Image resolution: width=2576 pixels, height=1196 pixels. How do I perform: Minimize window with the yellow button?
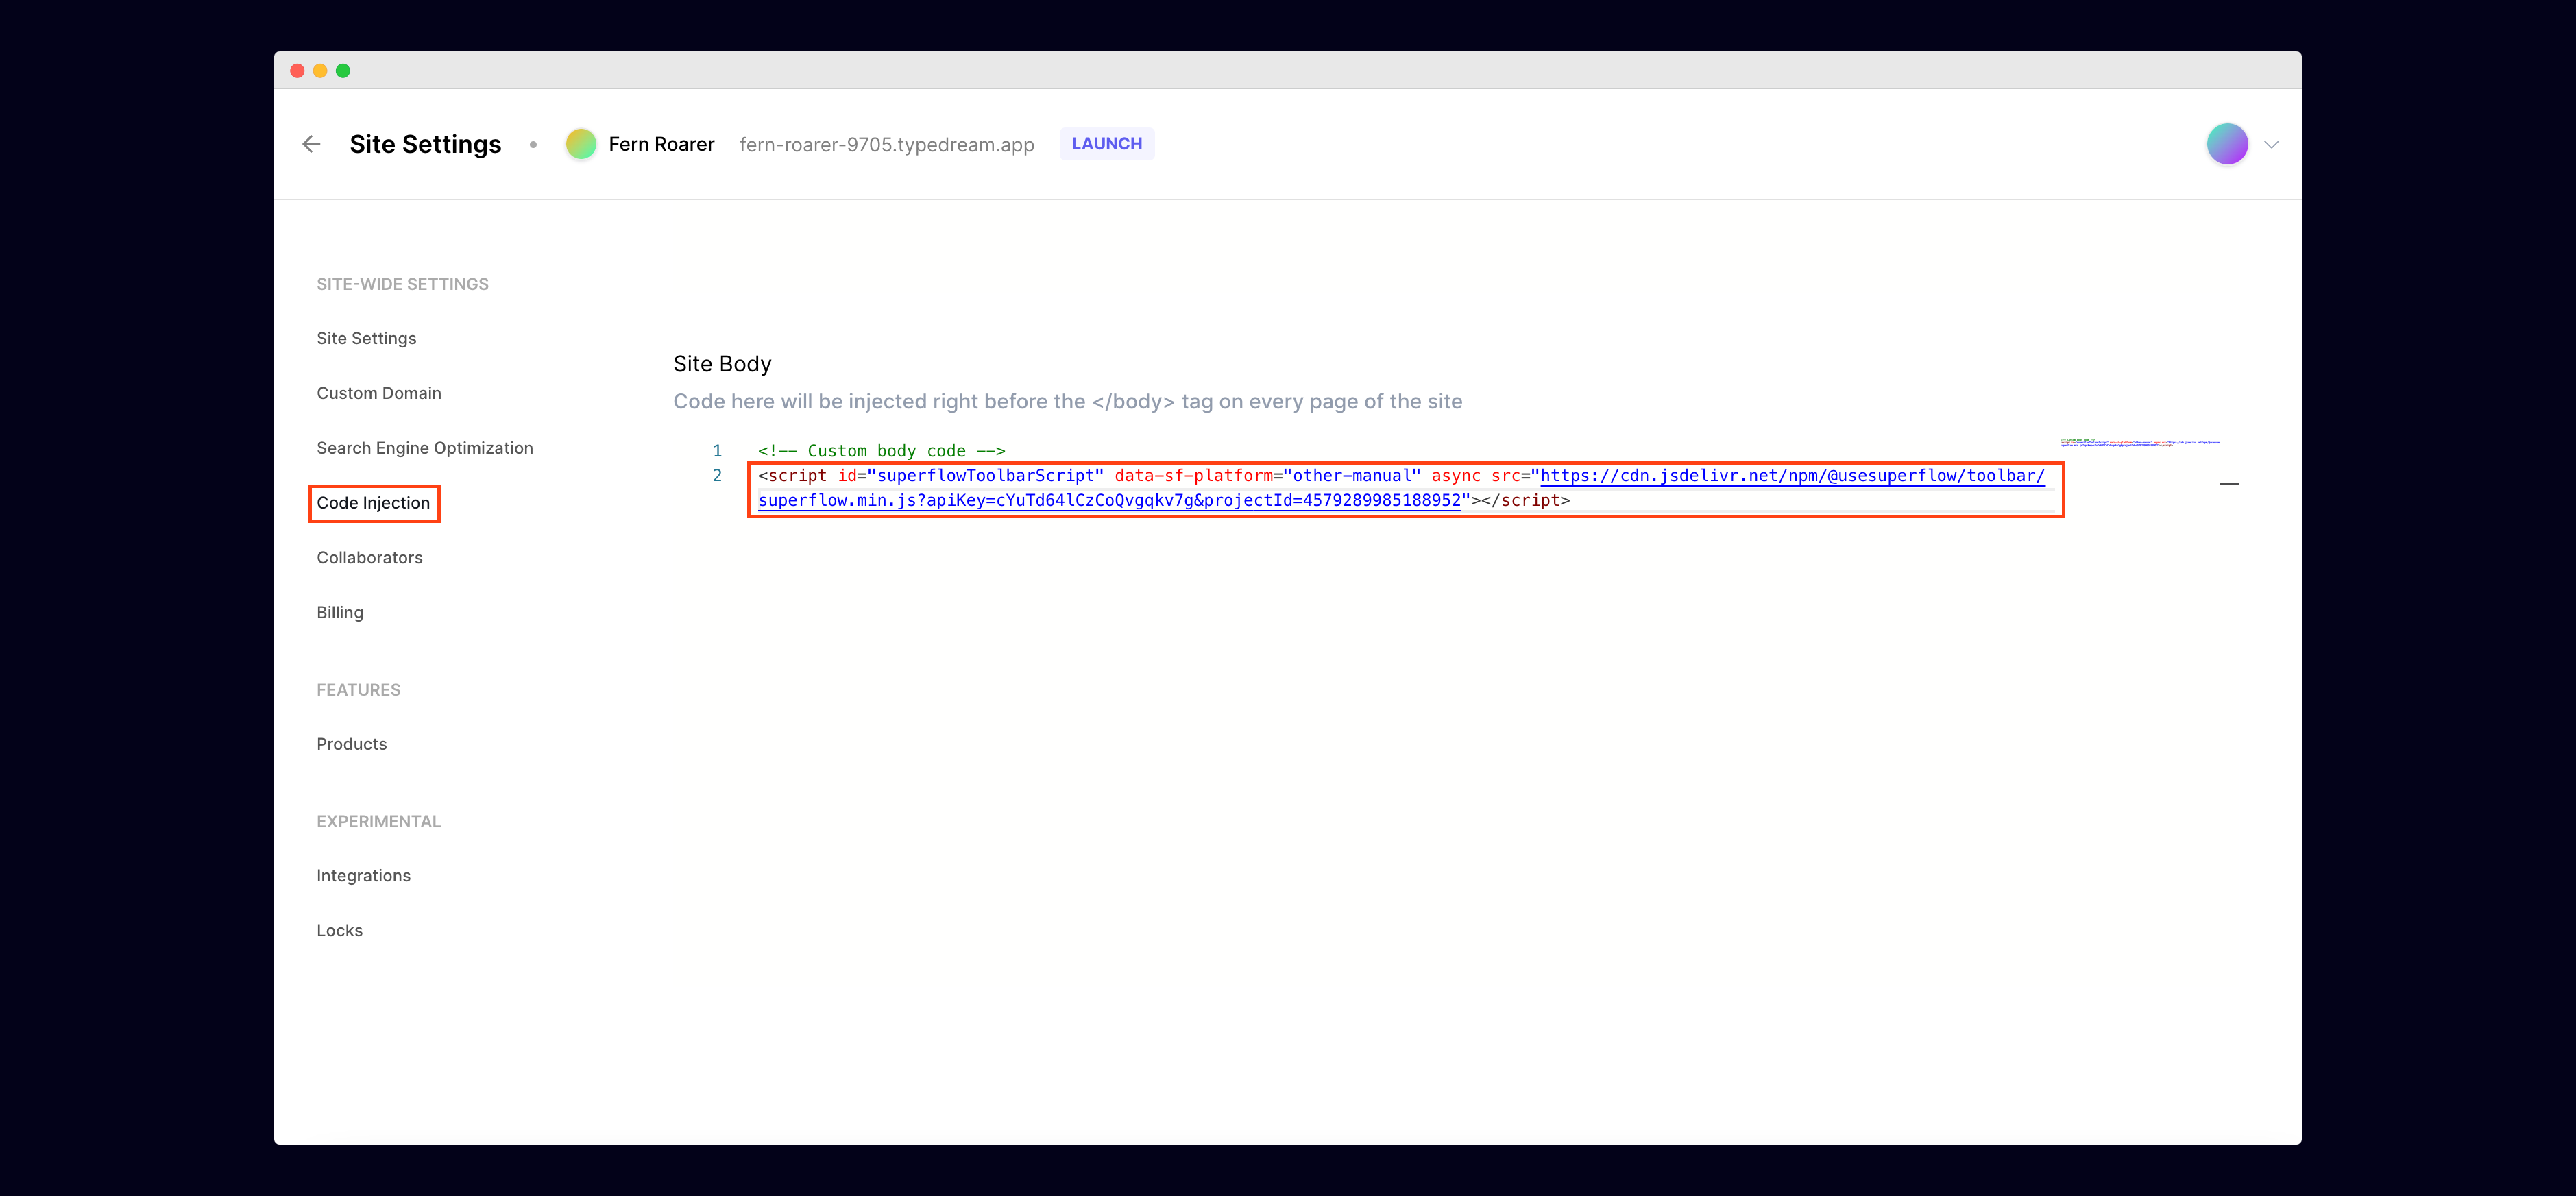pos(320,70)
